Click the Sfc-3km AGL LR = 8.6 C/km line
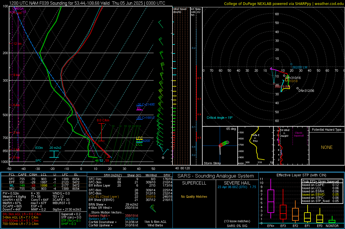 click(x=22, y=214)
